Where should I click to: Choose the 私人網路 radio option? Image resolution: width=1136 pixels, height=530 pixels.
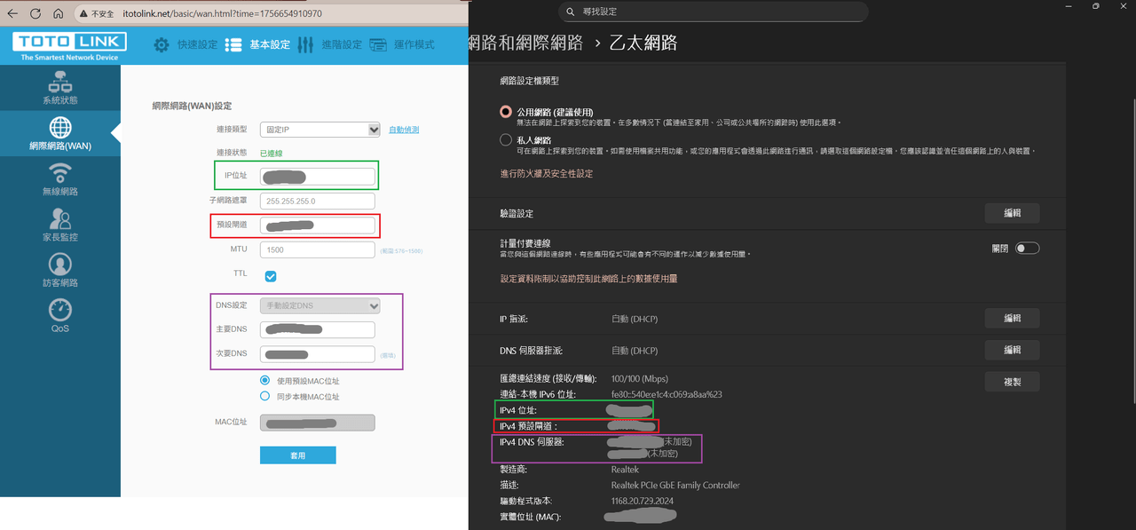(x=506, y=140)
